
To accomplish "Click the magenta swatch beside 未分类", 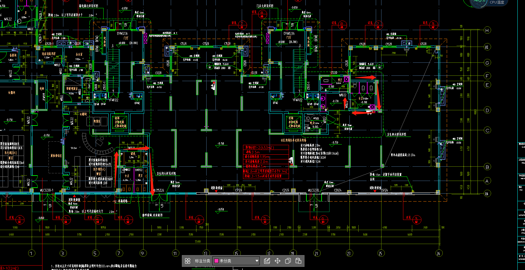I will coord(216,261).
